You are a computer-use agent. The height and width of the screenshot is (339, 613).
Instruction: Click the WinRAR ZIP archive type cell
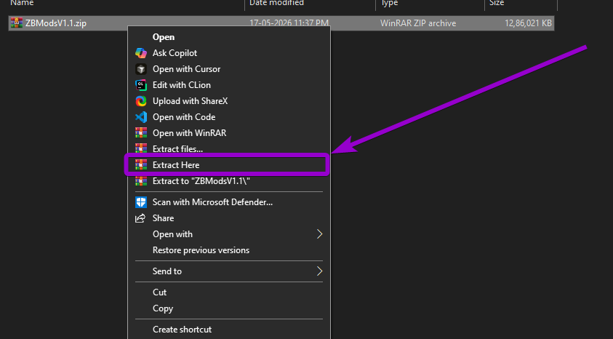[418, 23]
